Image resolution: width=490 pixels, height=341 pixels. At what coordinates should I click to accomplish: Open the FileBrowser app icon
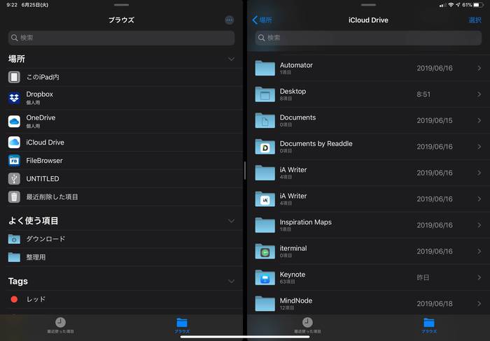click(x=14, y=160)
